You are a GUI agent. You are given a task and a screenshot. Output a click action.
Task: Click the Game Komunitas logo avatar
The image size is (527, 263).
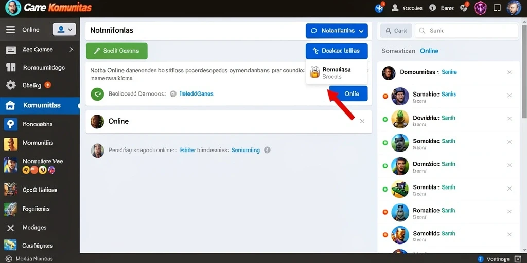pyautogui.click(x=13, y=8)
